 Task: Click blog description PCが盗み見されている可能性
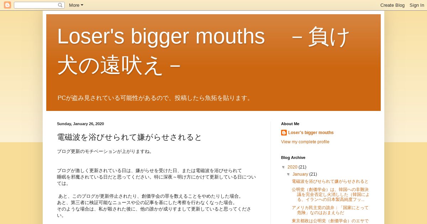(155, 98)
